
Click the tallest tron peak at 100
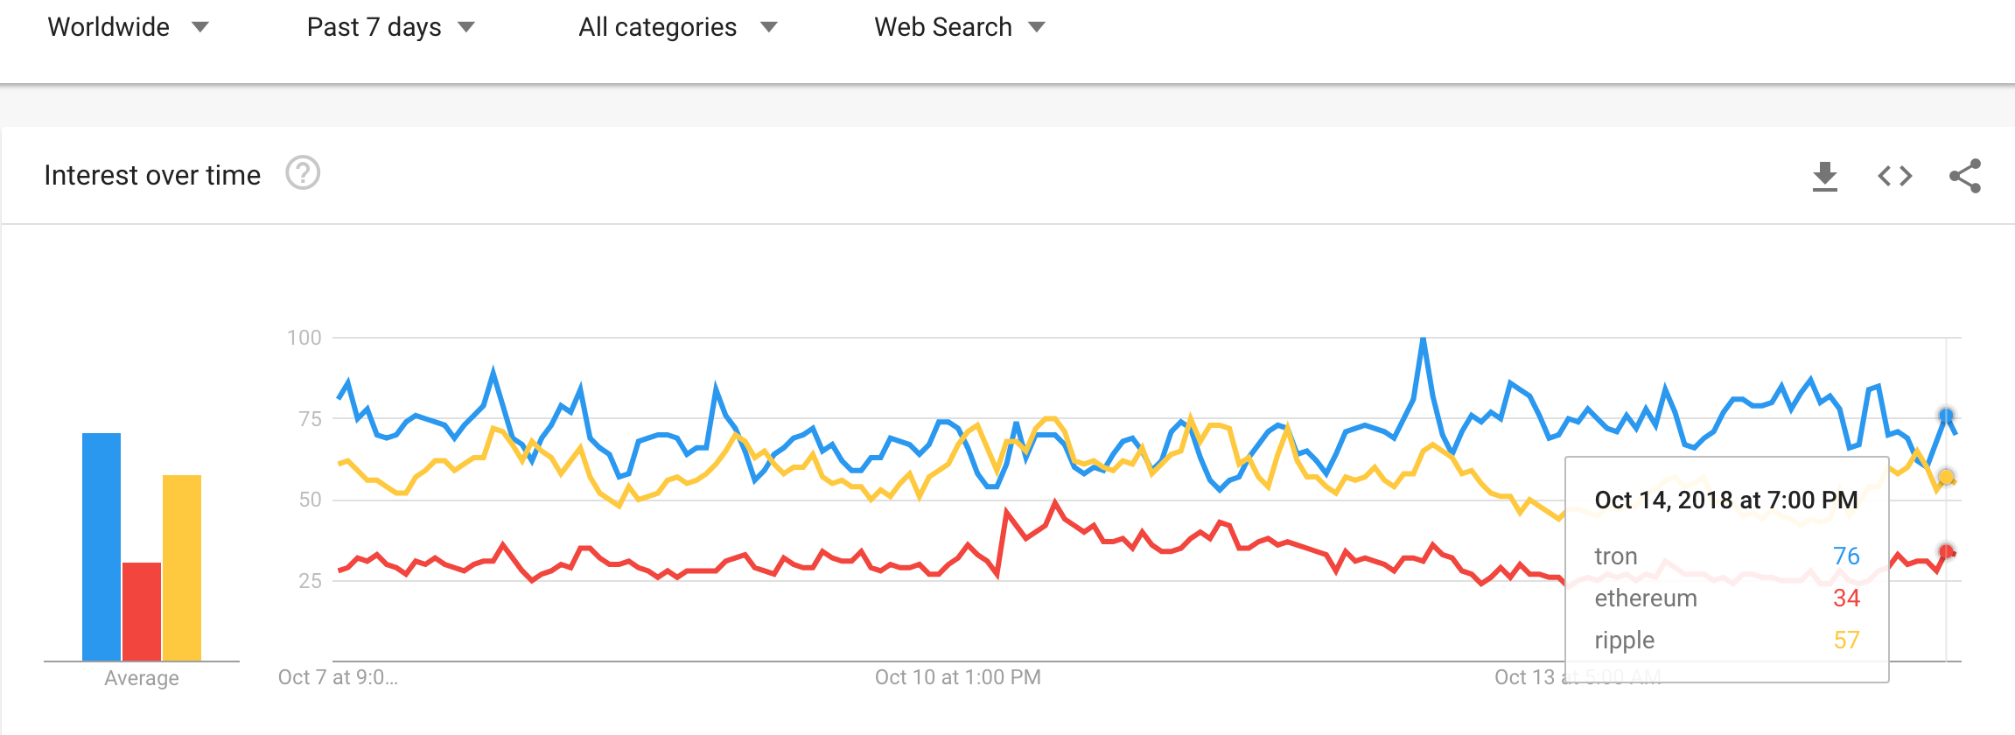[1424, 339]
